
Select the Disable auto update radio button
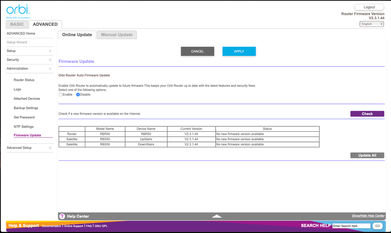click(x=78, y=95)
